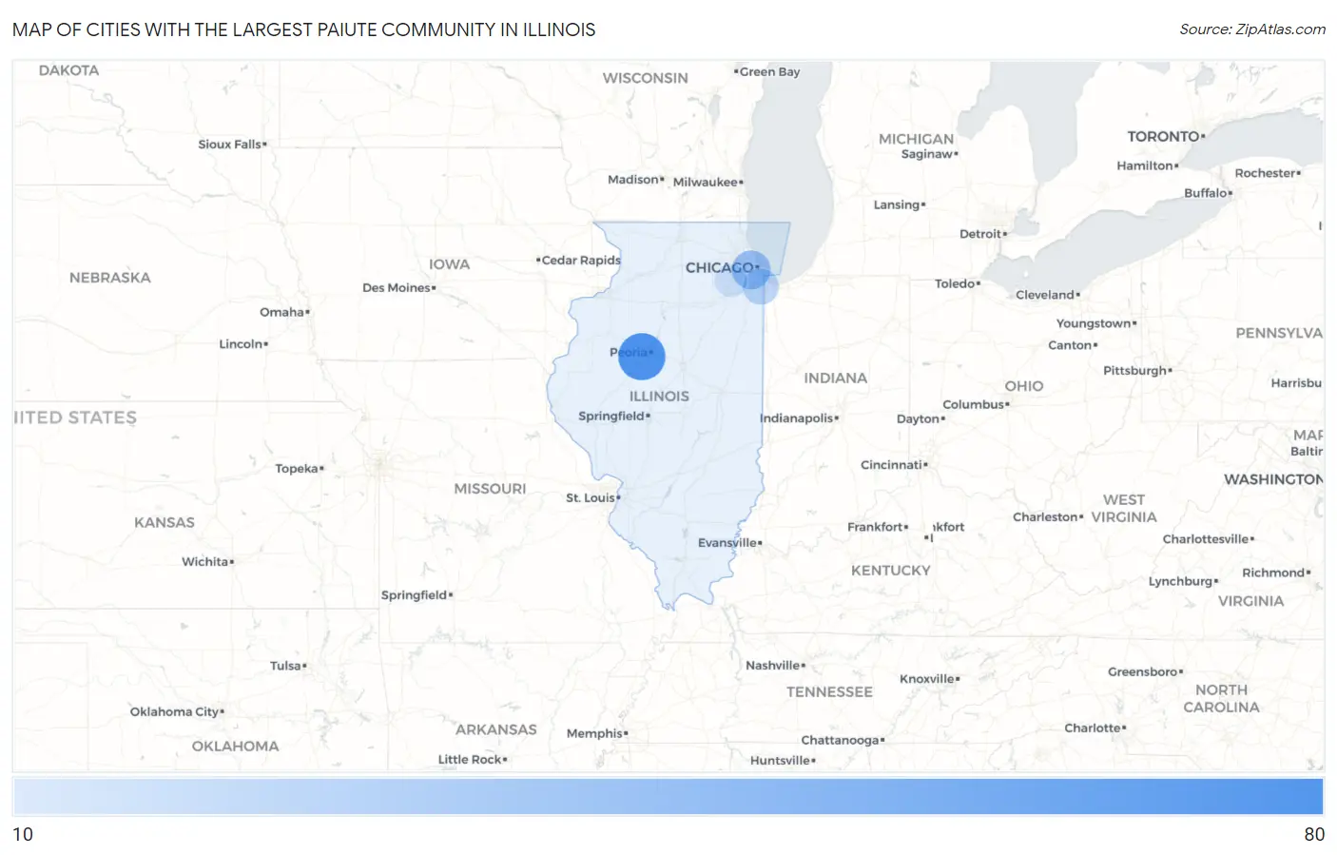Image resolution: width=1337 pixels, height=855 pixels.
Task: Click the legend maximum value 80
Action: click(1314, 834)
